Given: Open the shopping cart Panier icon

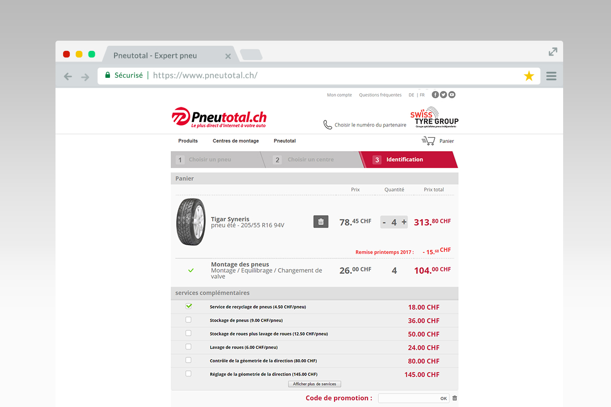Looking at the screenshot, I should pos(428,141).
